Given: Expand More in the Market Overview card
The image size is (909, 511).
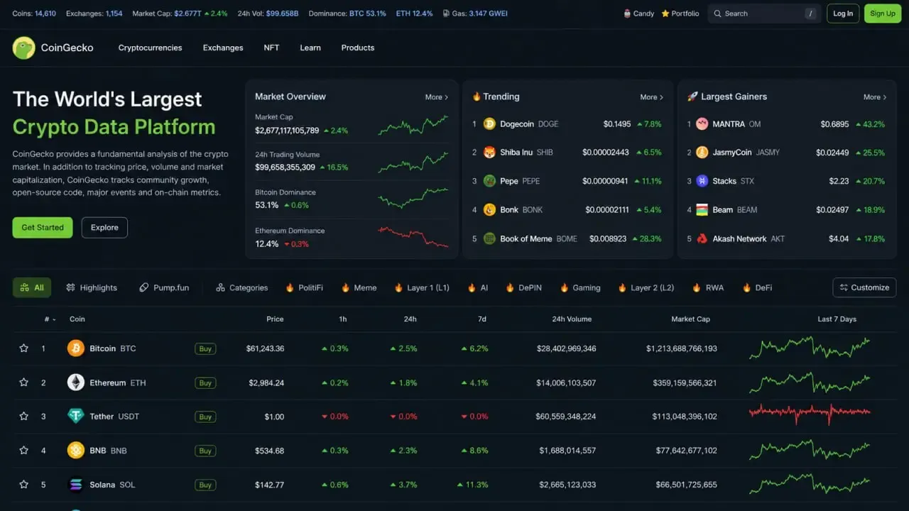Looking at the screenshot, I should tap(437, 97).
